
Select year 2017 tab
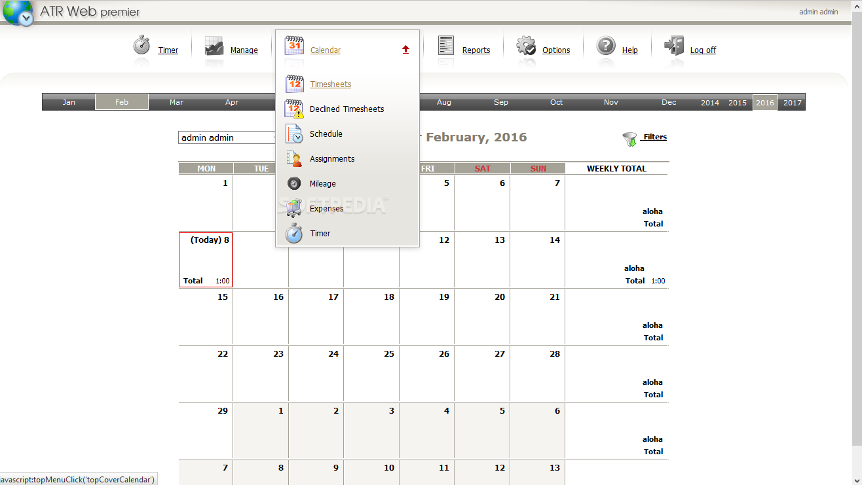pos(793,103)
